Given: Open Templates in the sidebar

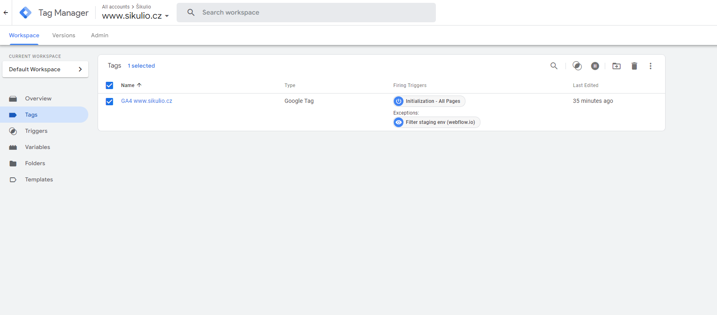Looking at the screenshot, I should coord(44,179).
